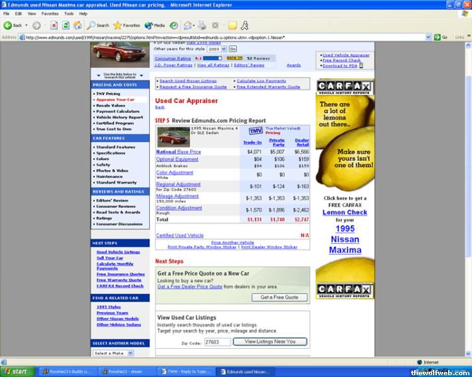Click the Get a Free Quote button
Viewport: 472px width, 377px height.
point(279,297)
